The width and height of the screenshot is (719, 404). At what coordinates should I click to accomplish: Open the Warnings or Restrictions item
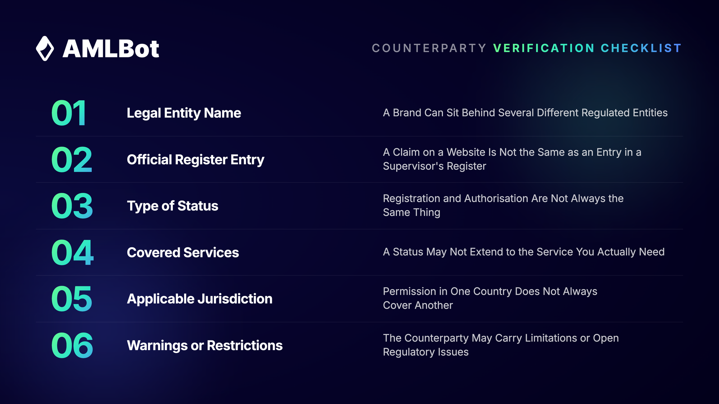205,345
